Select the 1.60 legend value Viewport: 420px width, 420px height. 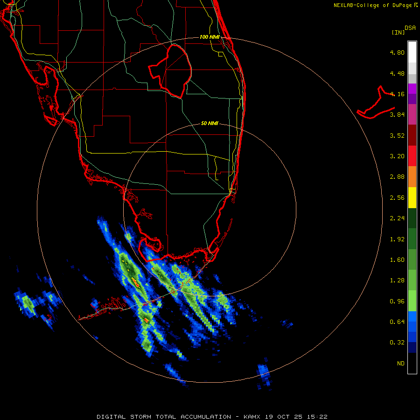pos(397,260)
